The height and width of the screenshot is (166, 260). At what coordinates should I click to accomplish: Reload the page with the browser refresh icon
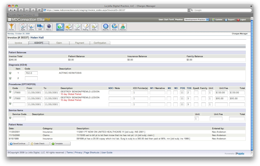pos(21,10)
